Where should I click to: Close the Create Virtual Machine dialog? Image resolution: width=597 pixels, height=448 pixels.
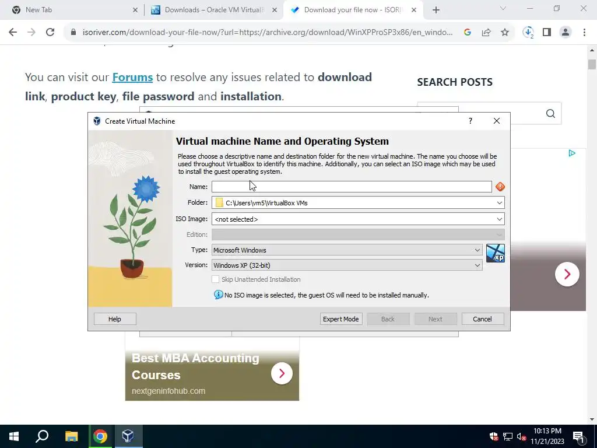point(497,121)
